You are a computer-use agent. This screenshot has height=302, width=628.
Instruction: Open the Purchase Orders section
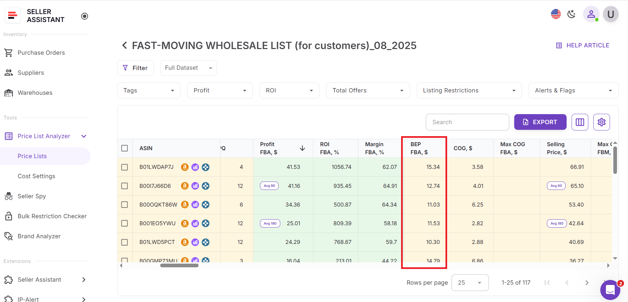click(41, 52)
